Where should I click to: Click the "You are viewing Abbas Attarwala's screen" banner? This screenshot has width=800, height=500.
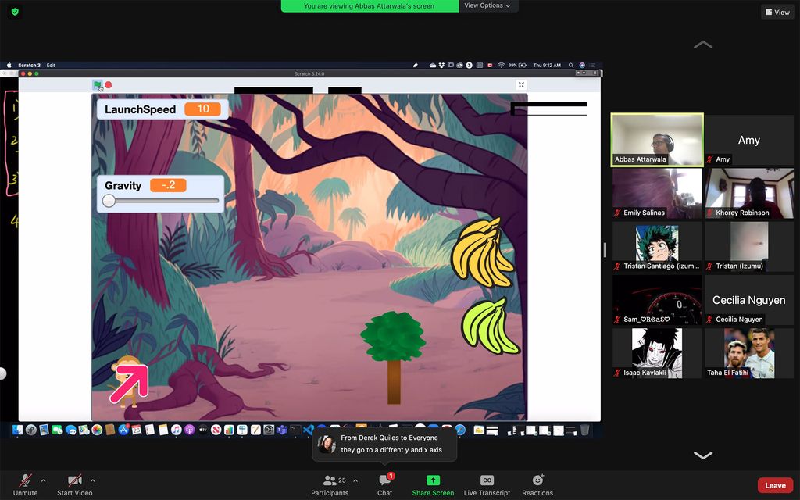(x=370, y=5)
